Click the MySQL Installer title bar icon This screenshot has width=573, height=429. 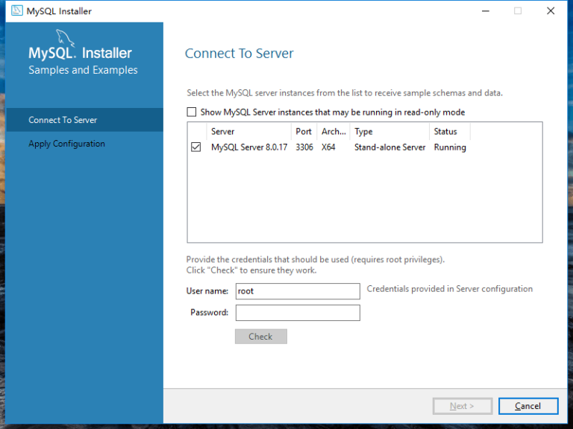17,11
